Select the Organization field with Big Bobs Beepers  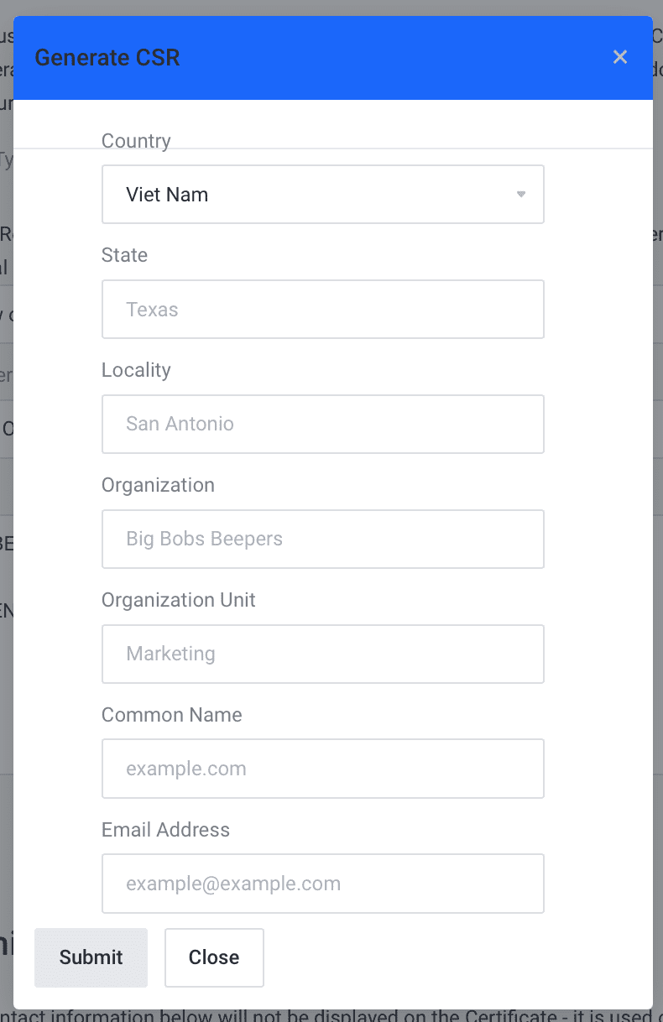(x=322, y=539)
